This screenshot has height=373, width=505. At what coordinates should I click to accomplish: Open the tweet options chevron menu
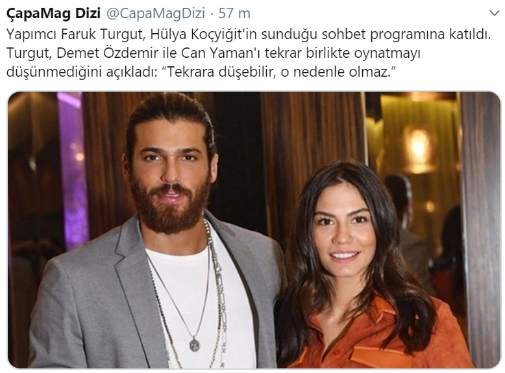(x=495, y=14)
